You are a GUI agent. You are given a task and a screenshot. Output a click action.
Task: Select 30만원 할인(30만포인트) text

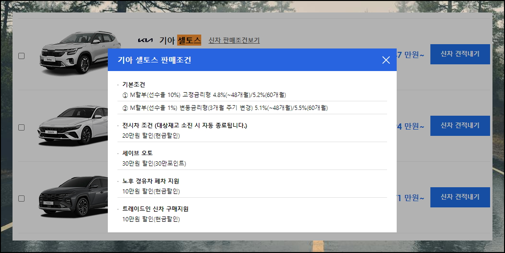point(154,163)
